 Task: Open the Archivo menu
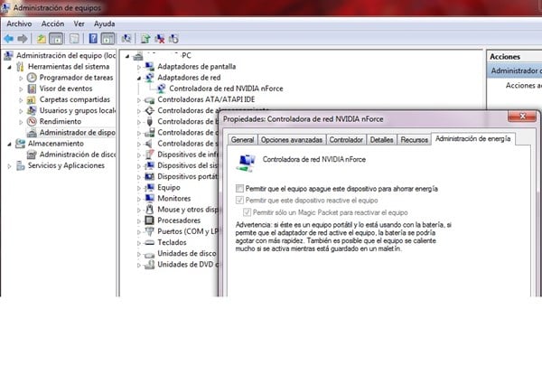pos(19,23)
